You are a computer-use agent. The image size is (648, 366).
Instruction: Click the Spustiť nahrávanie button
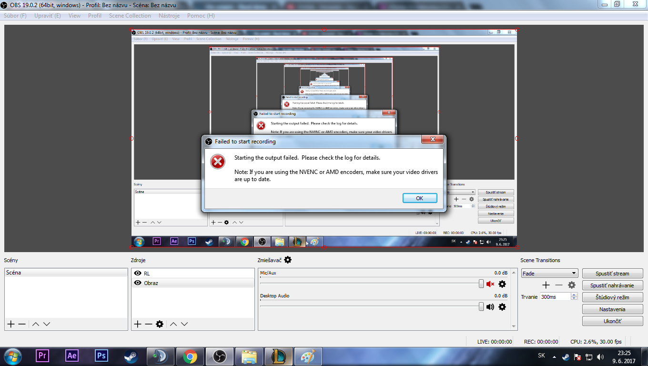pos(613,285)
